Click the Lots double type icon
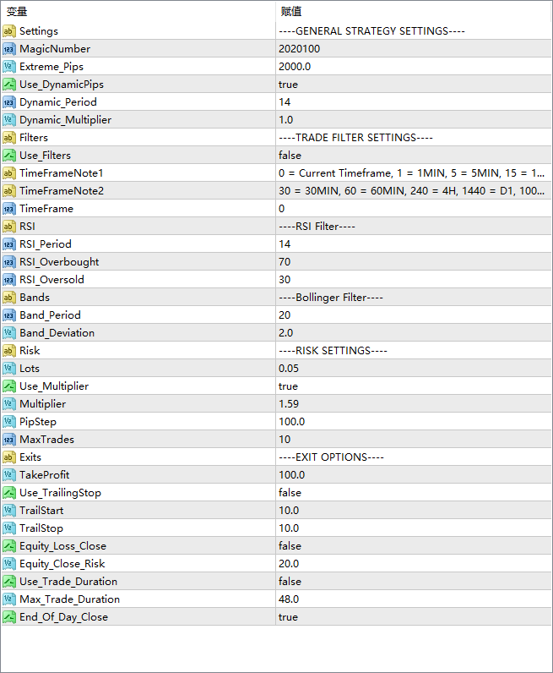This screenshot has width=553, height=673. tap(9, 369)
